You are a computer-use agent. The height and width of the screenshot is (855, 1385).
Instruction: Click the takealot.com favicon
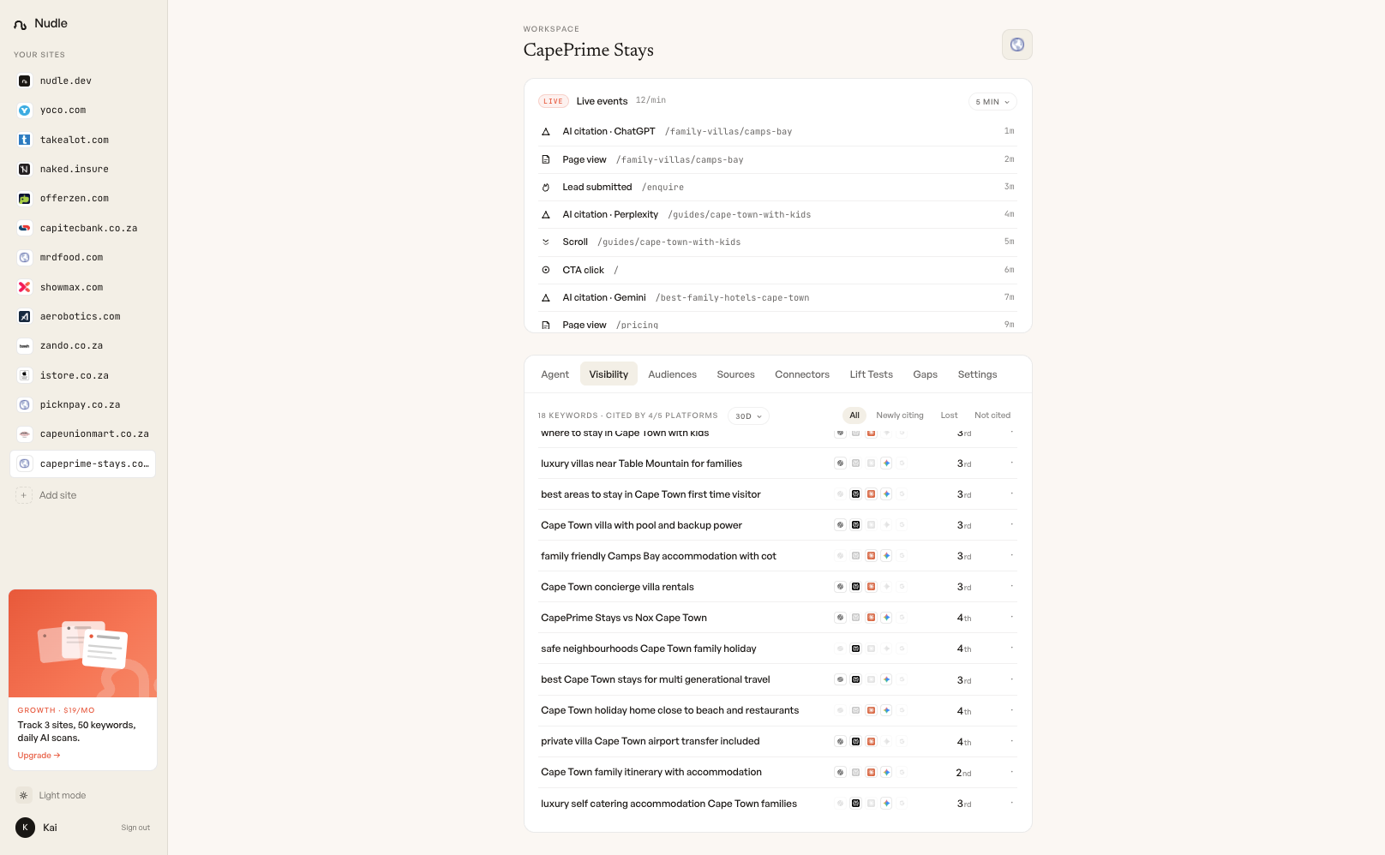(25, 140)
